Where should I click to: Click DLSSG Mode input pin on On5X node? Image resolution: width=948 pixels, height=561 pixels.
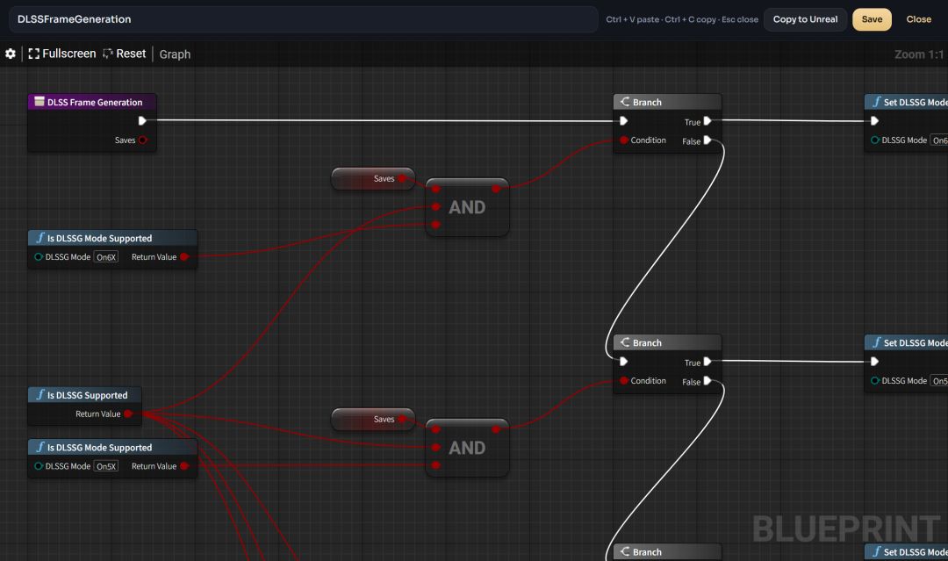[x=39, y=466]
